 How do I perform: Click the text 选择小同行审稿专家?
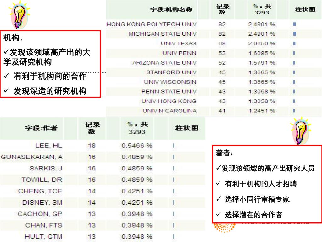[x=257, y=199]
